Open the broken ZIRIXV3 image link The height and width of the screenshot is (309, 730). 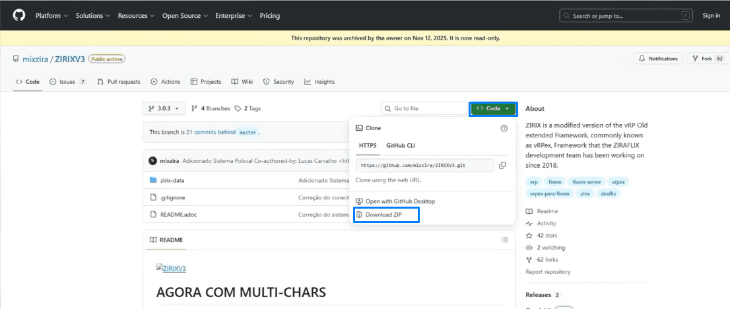tap(171, 268)
